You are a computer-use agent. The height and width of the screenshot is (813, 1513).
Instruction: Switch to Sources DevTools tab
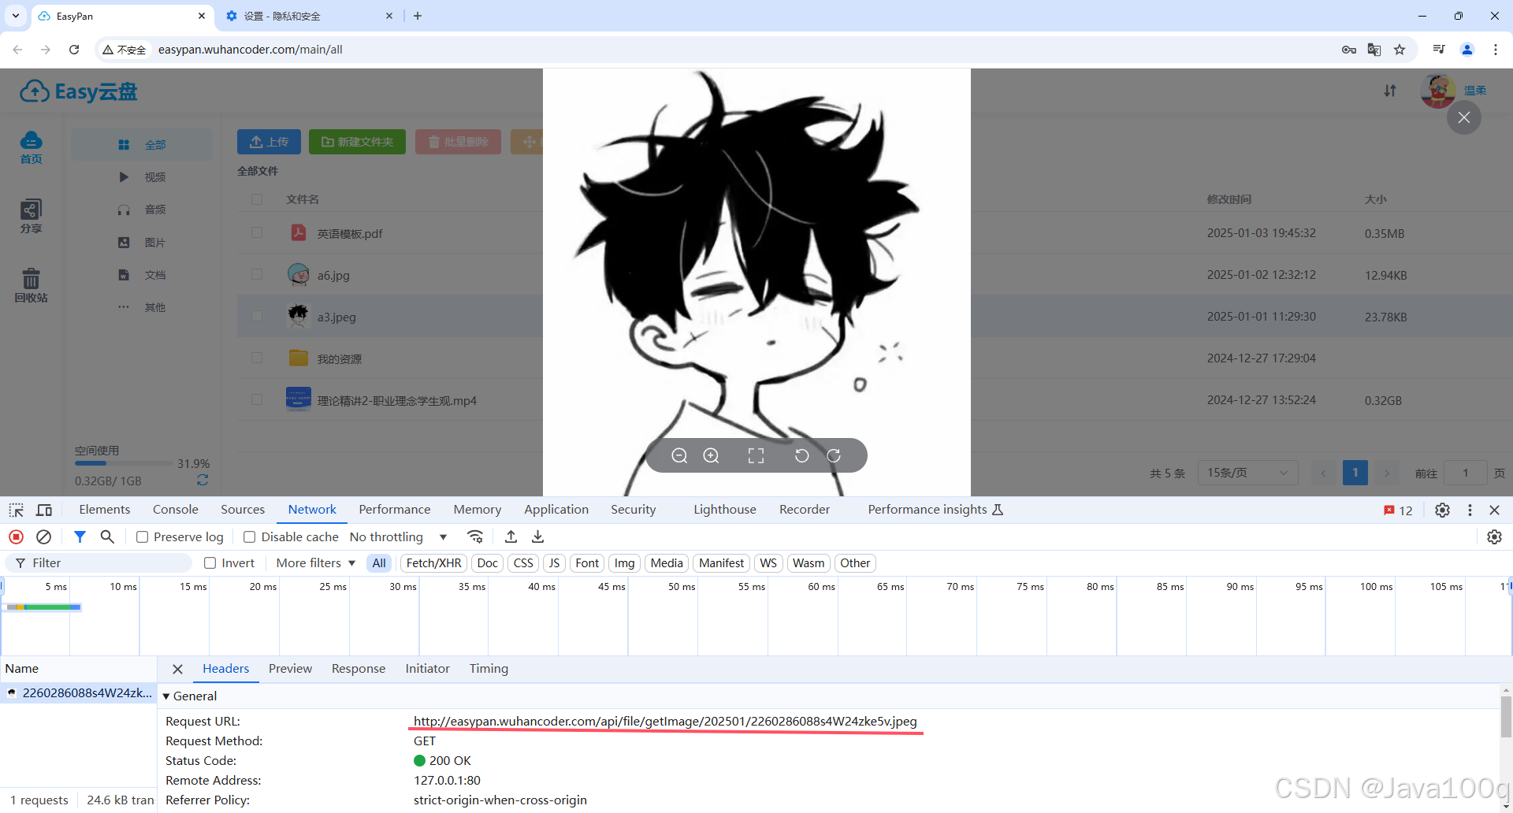[243, 510]
